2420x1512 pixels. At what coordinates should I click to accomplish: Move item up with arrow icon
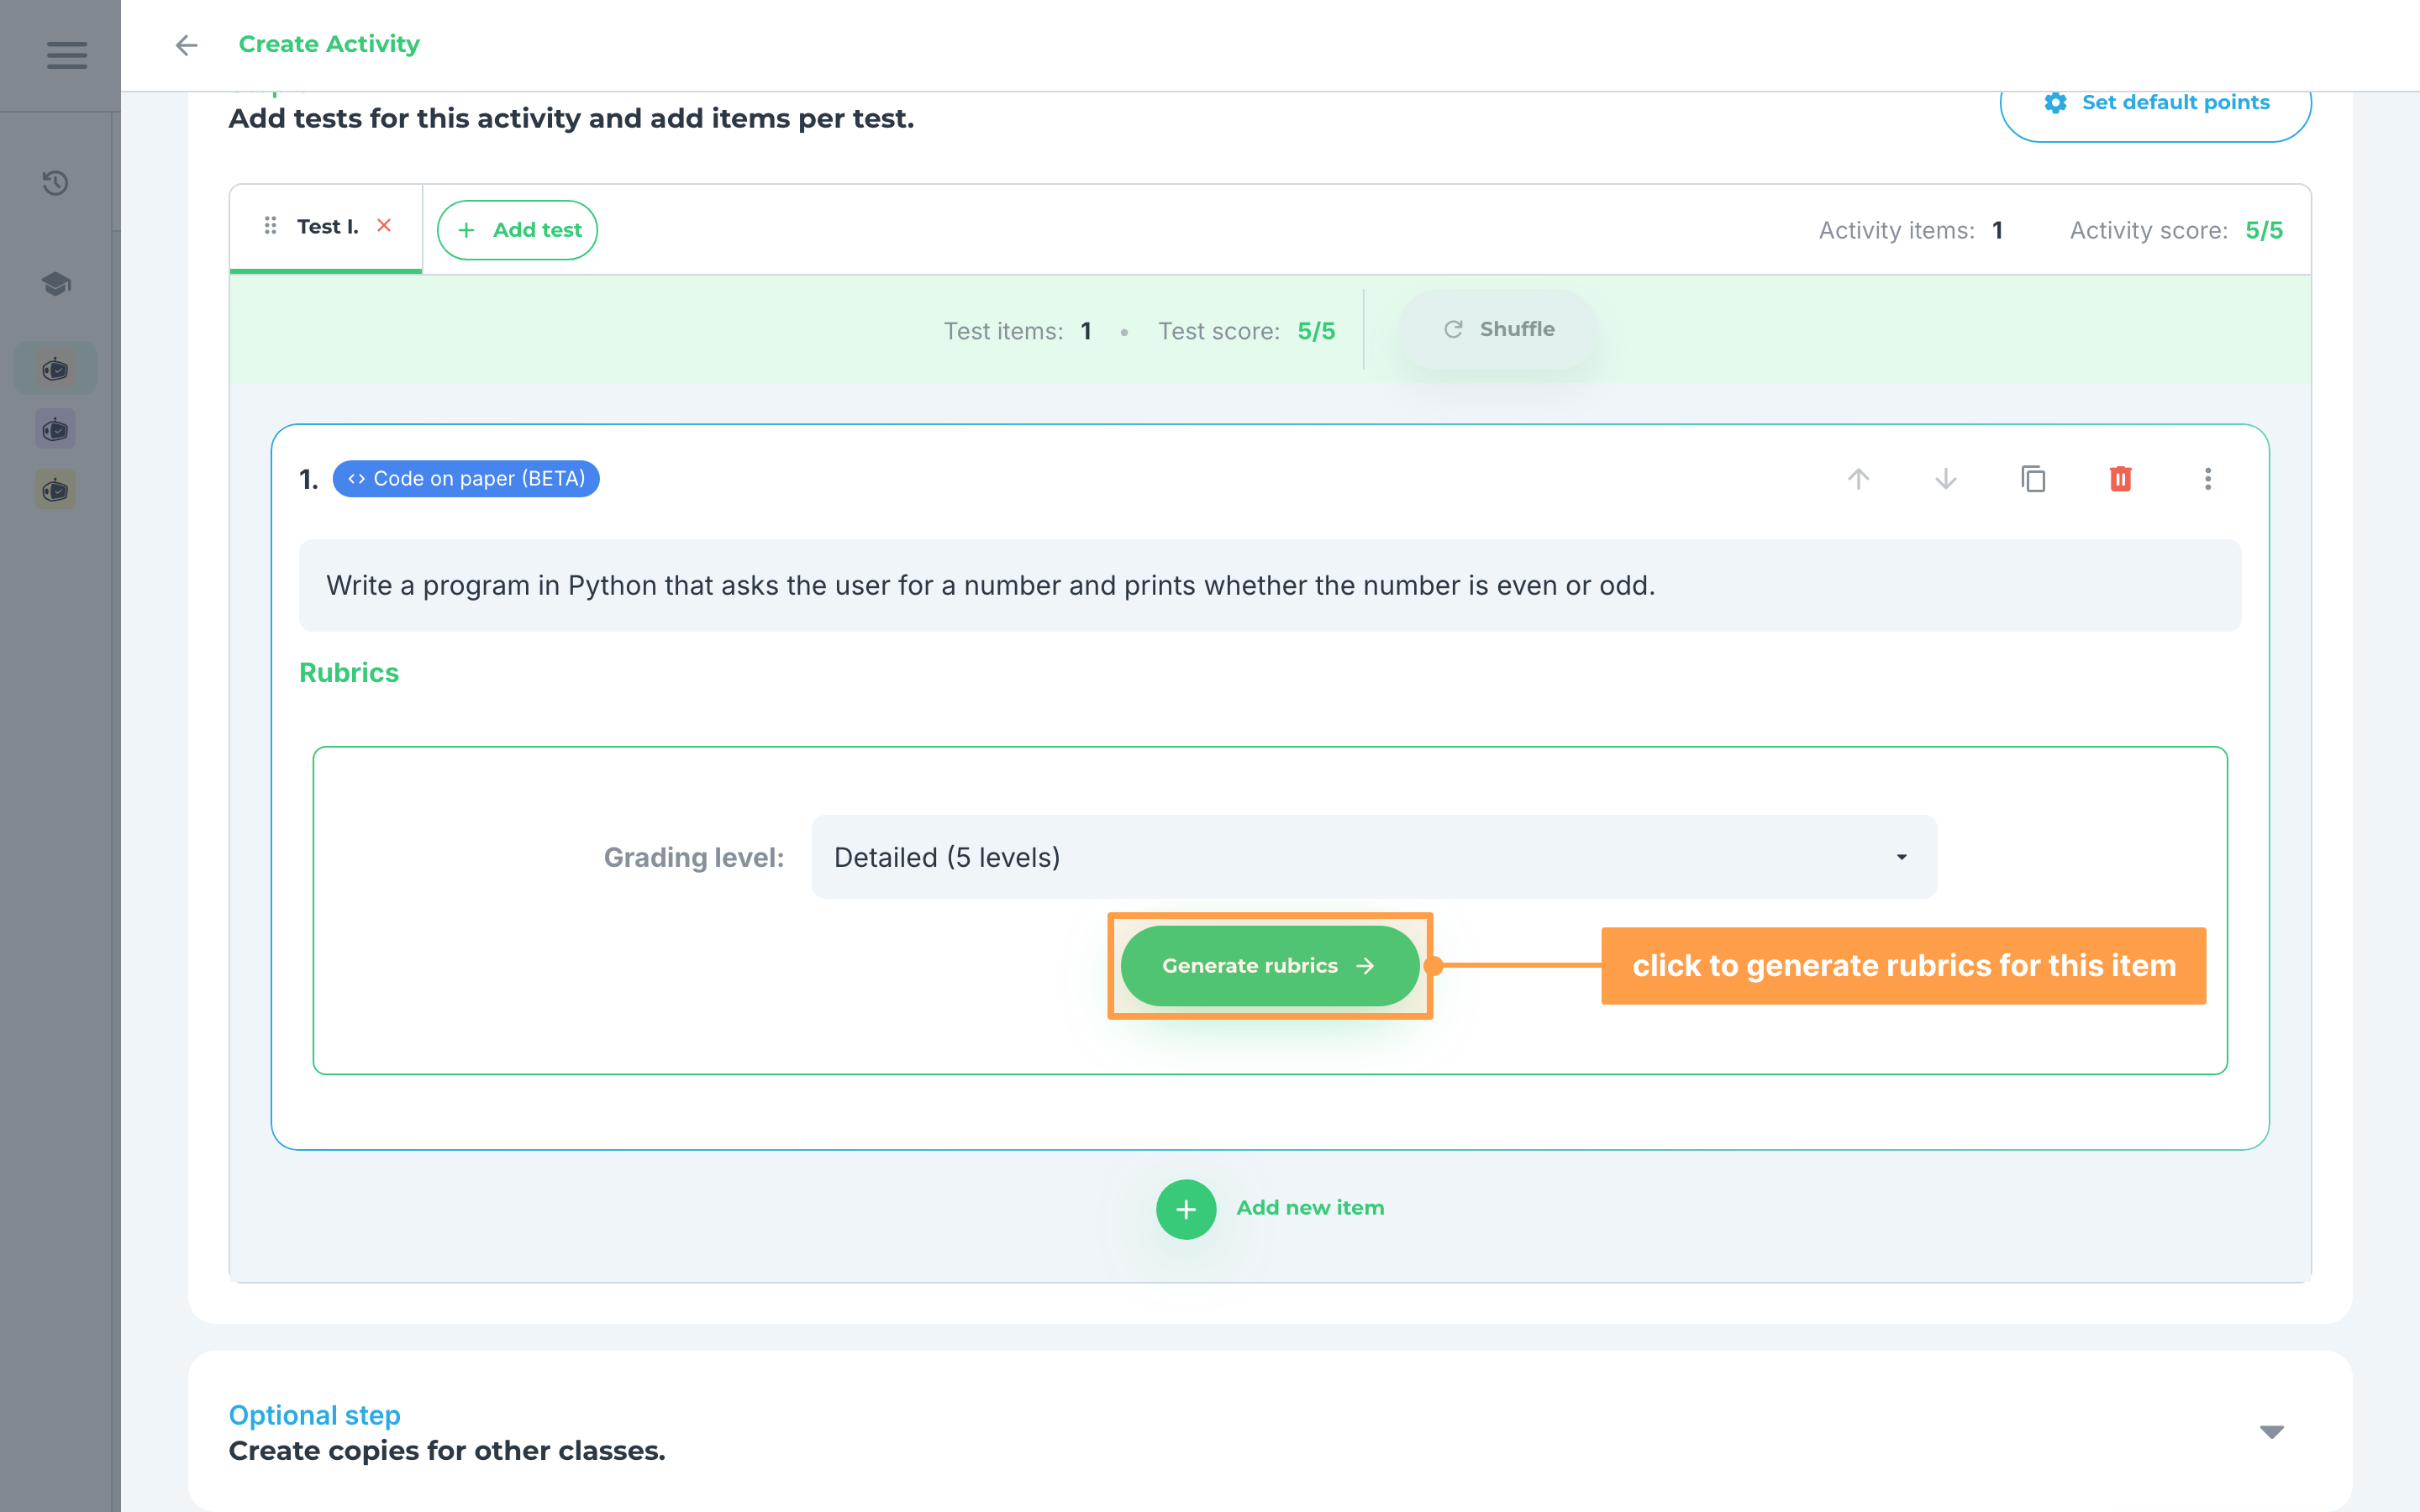point(1858,479)
